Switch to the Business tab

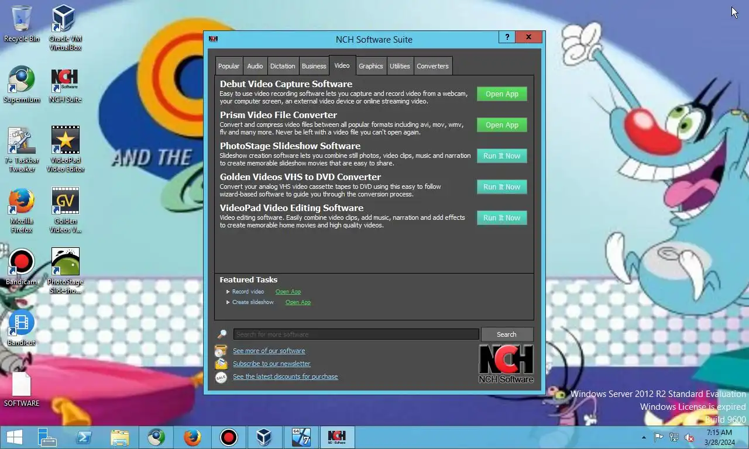point(314,66)
